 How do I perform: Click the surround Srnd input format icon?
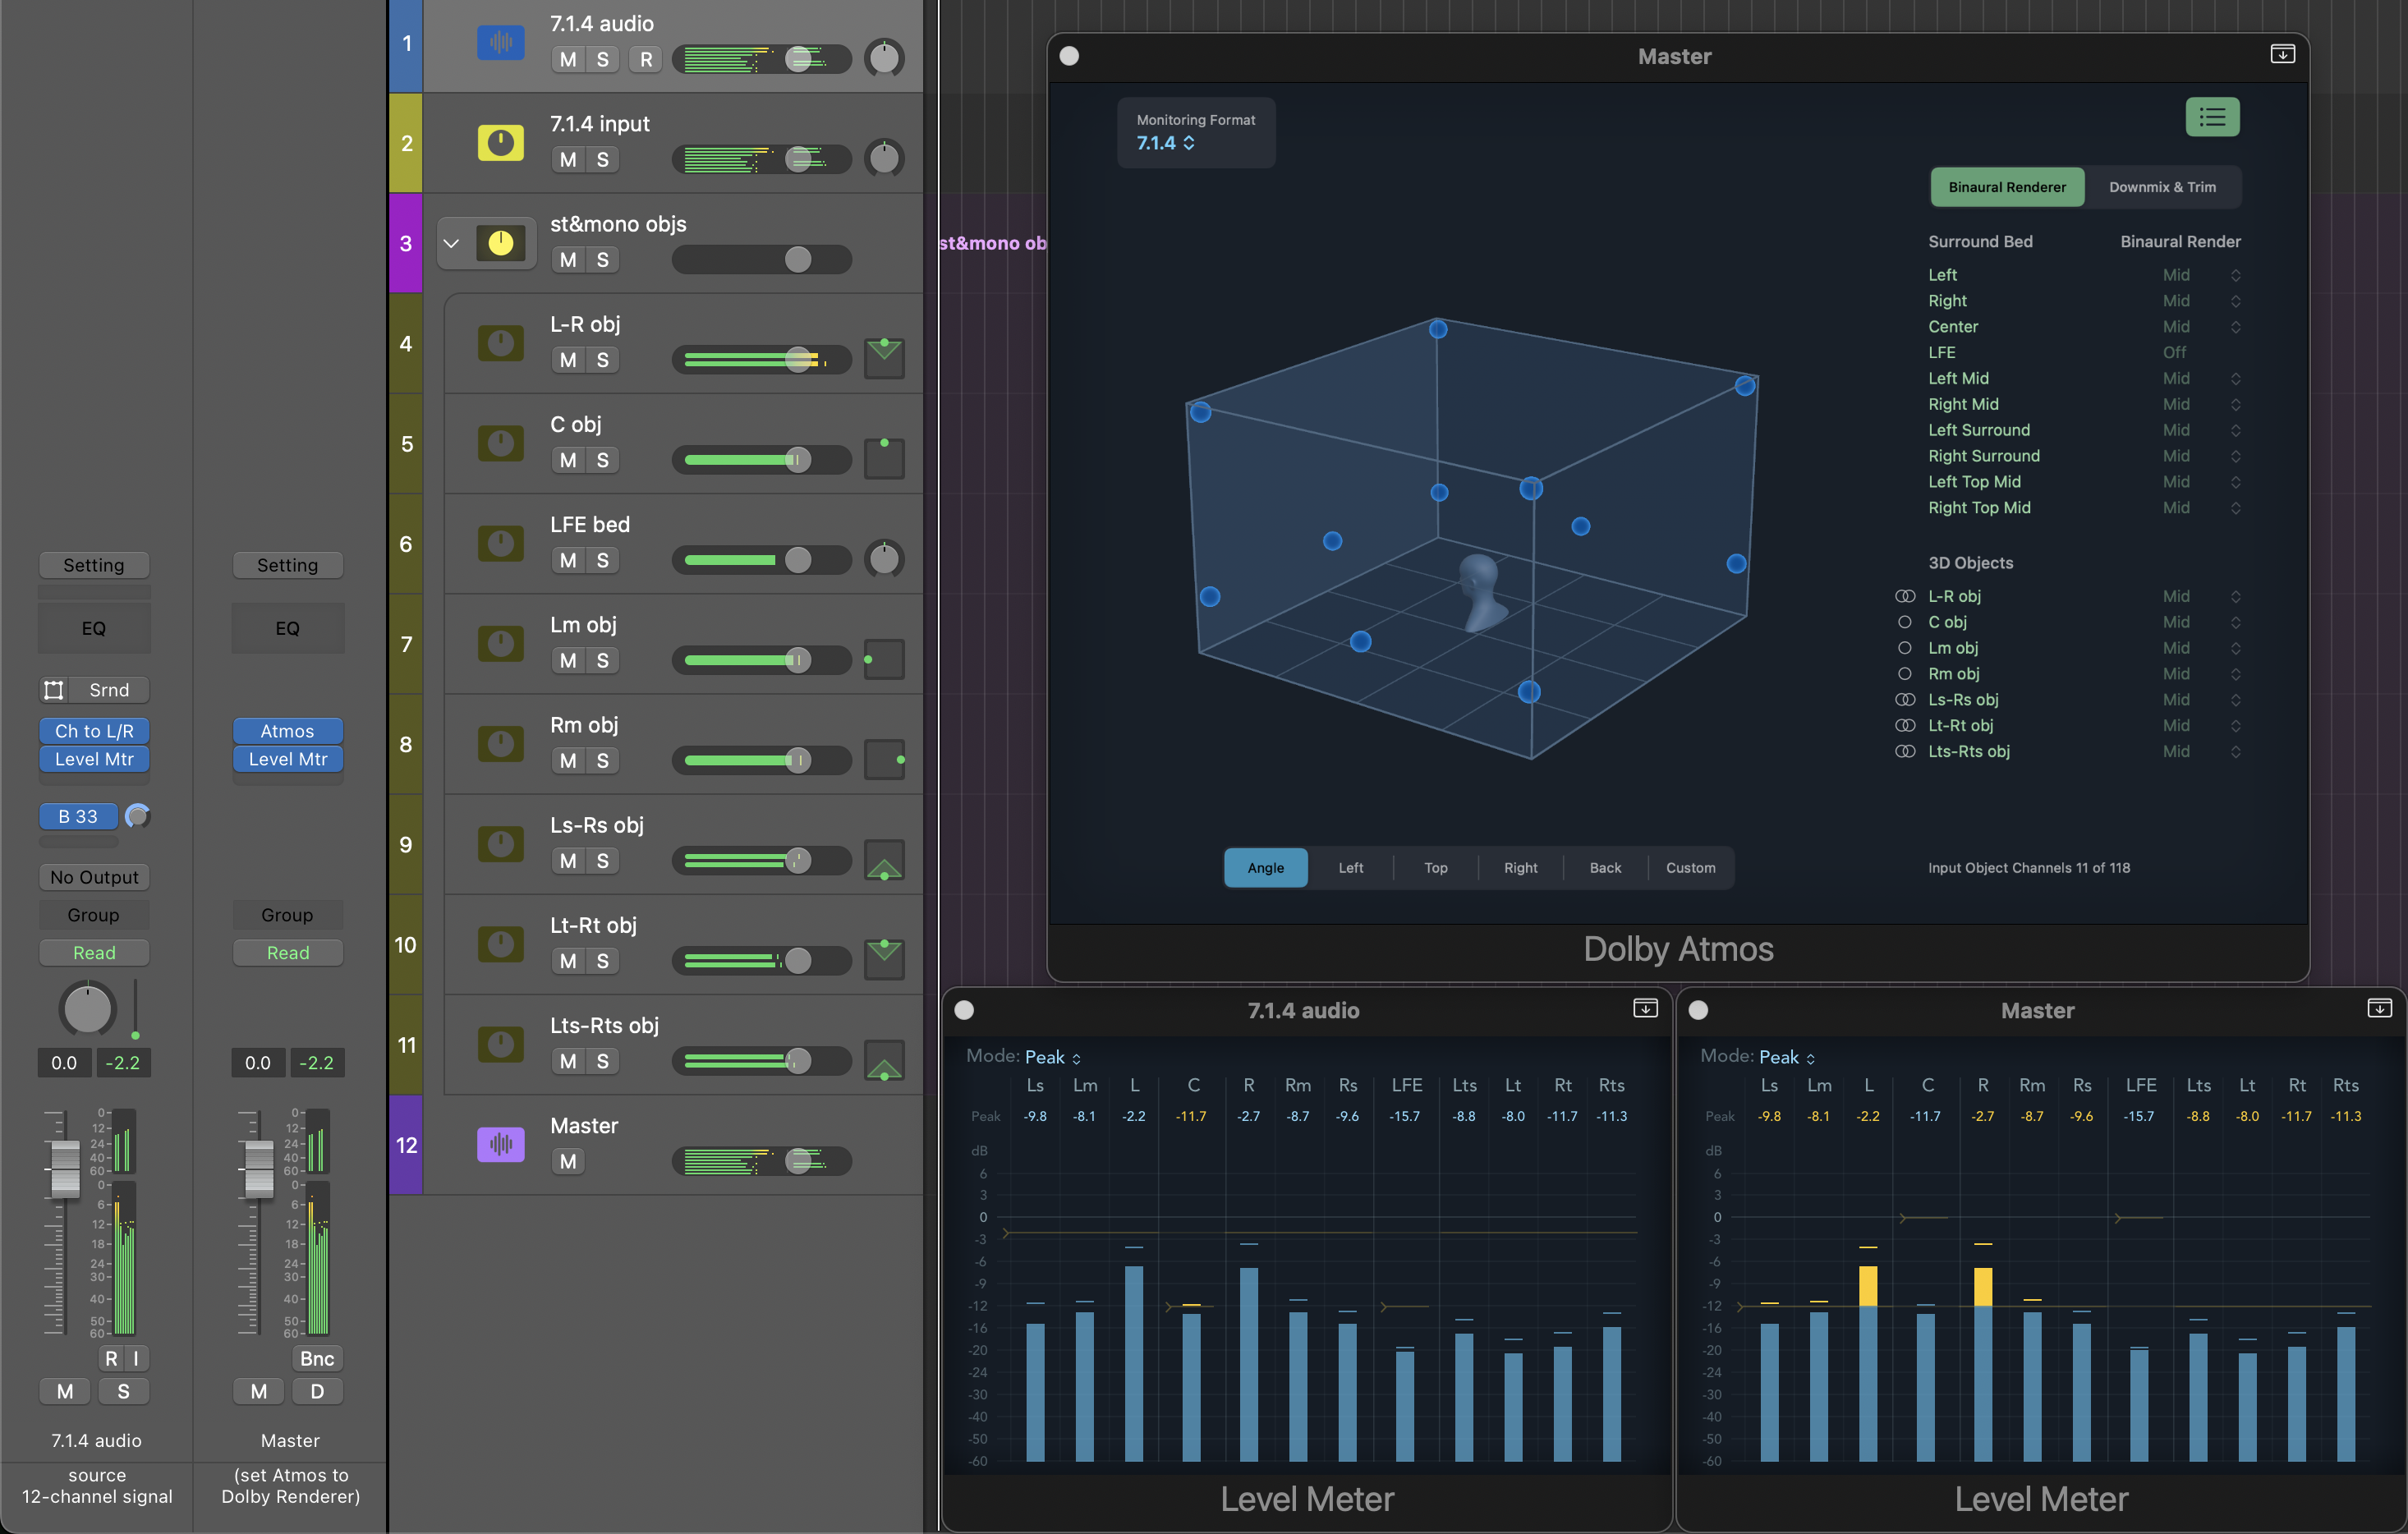click(x=54, y=690)
